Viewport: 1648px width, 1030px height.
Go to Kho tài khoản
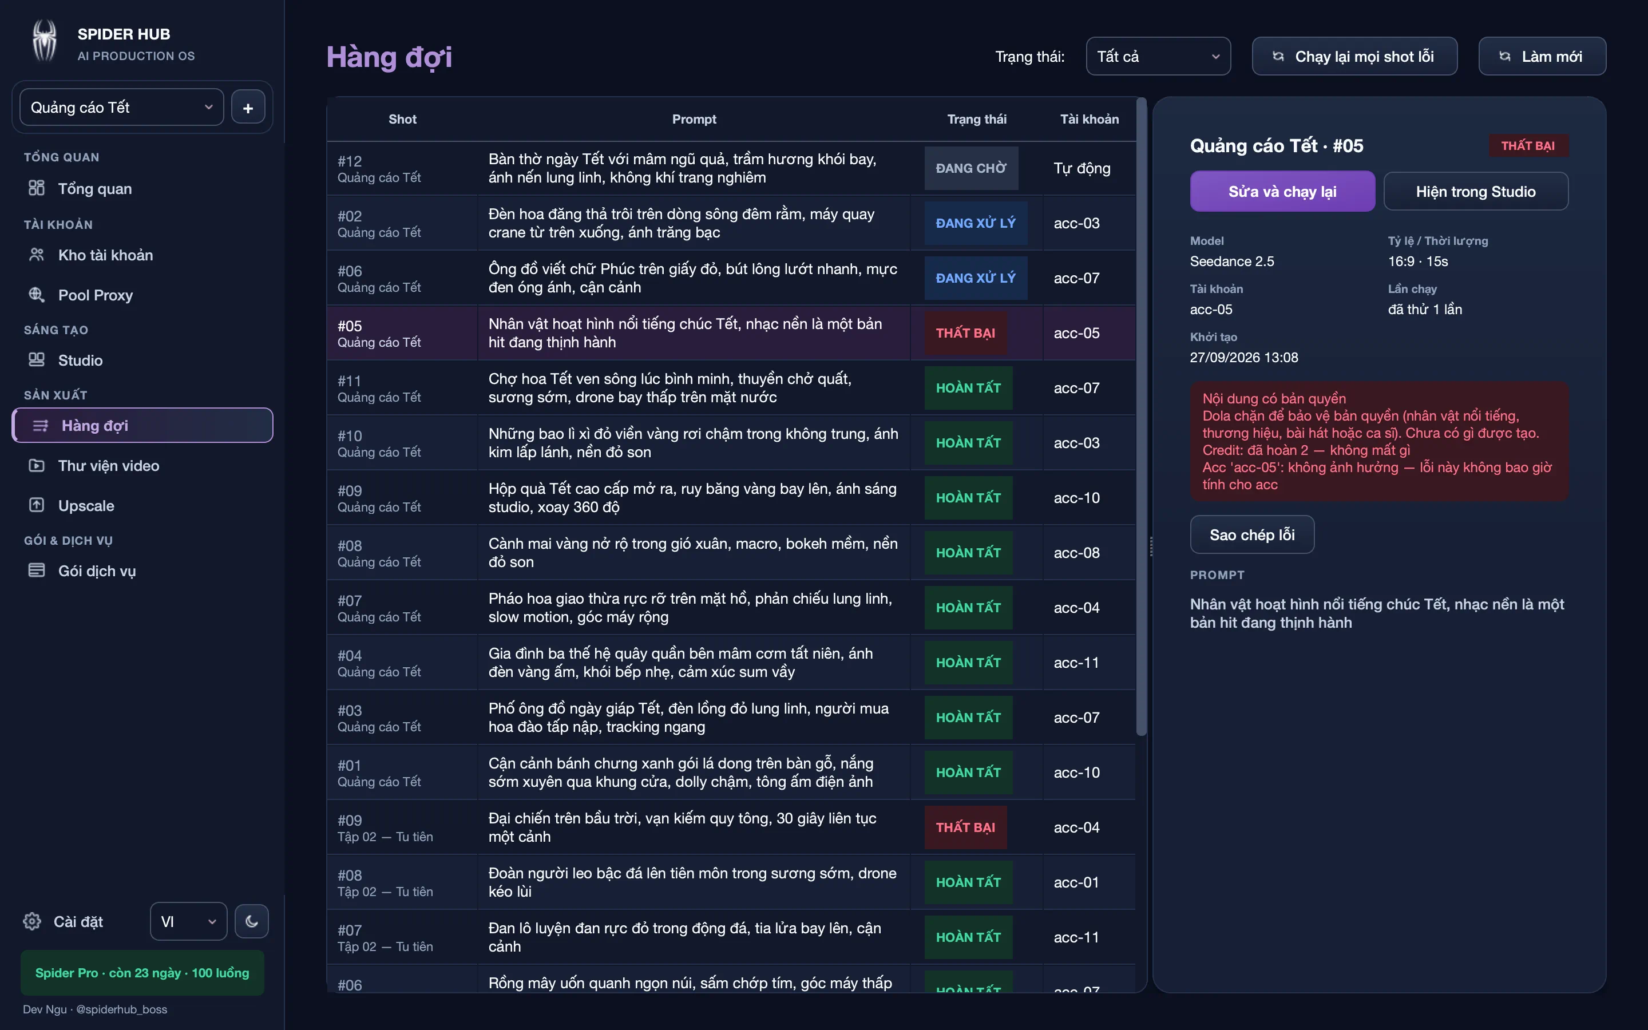(x=143, y=255)
